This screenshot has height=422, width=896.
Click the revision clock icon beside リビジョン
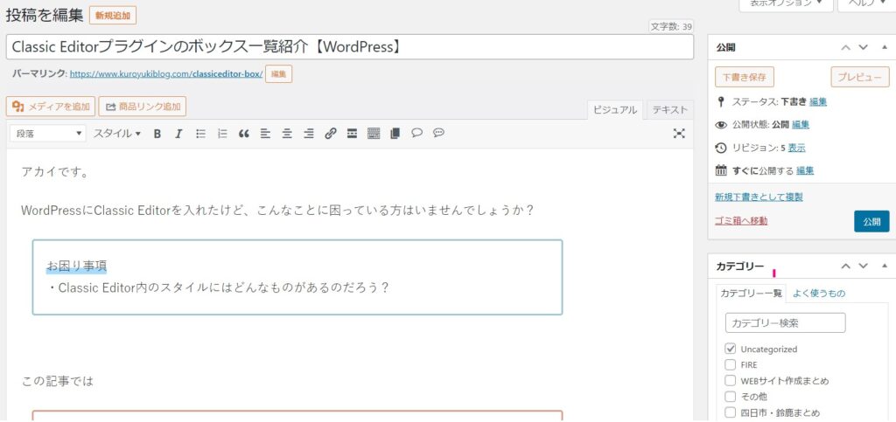[x=721, y=149]
